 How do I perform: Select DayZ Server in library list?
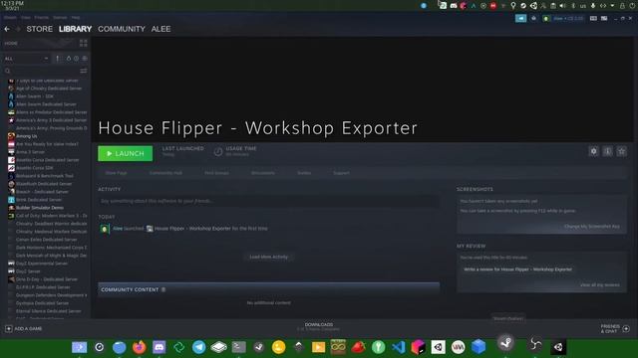pos(28,271)
